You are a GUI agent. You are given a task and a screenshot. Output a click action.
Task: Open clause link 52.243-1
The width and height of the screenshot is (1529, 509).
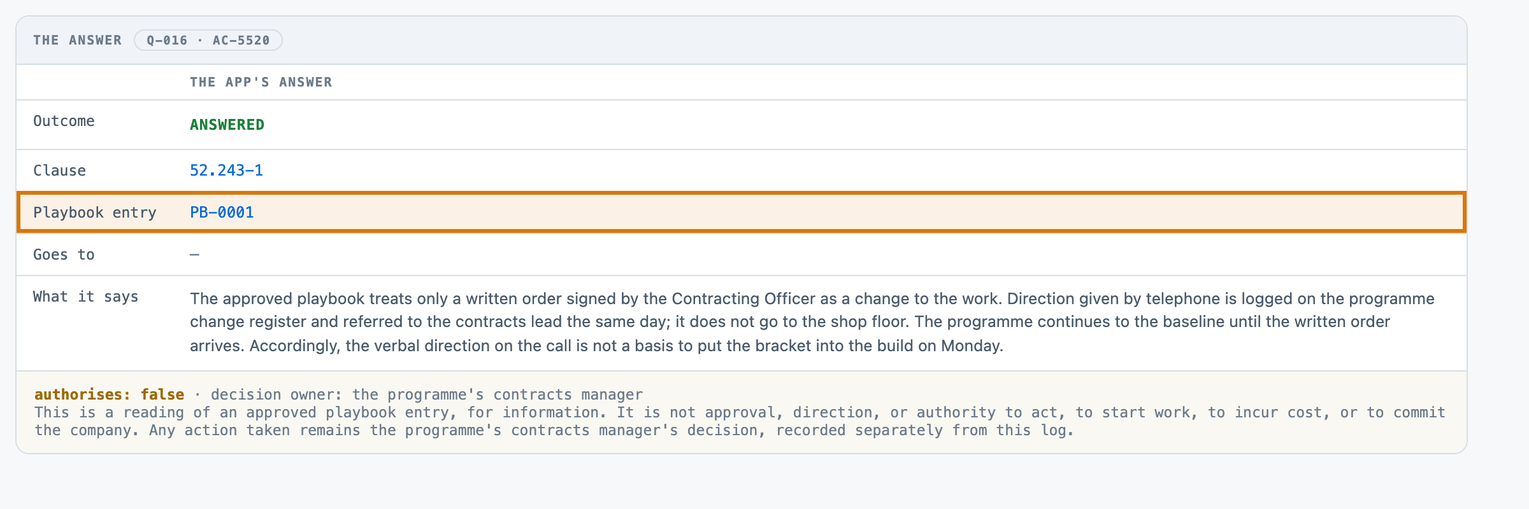(226, 171)
